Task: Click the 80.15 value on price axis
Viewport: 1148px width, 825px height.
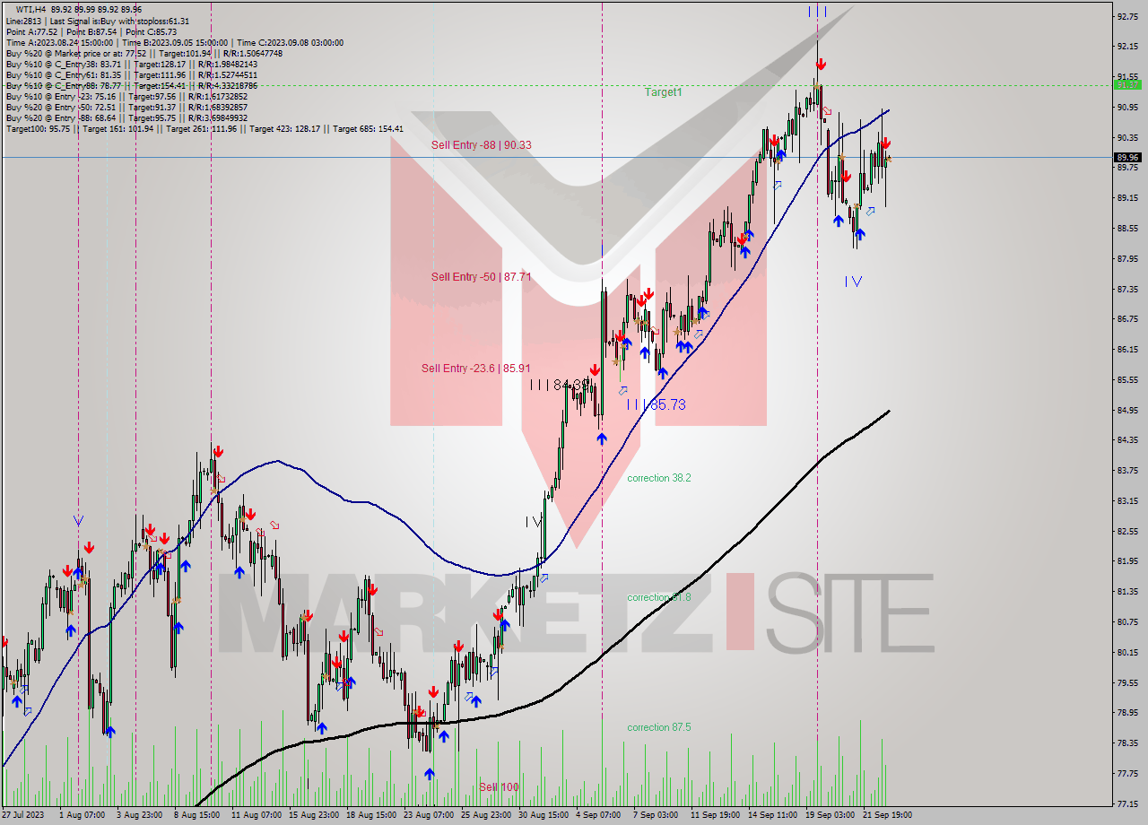Action: pos(1126,653)
